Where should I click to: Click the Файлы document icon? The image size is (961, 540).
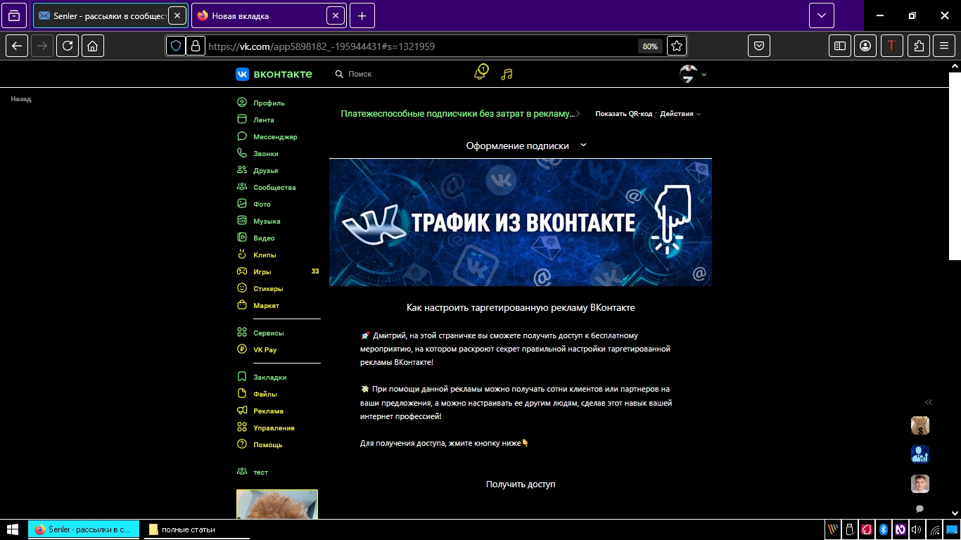tap(242, 394)
